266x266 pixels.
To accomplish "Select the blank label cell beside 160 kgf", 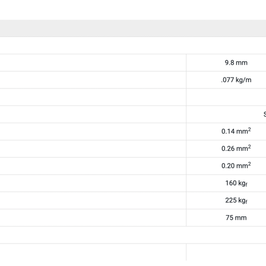I will pyautogui.click(x=93, y=183).
